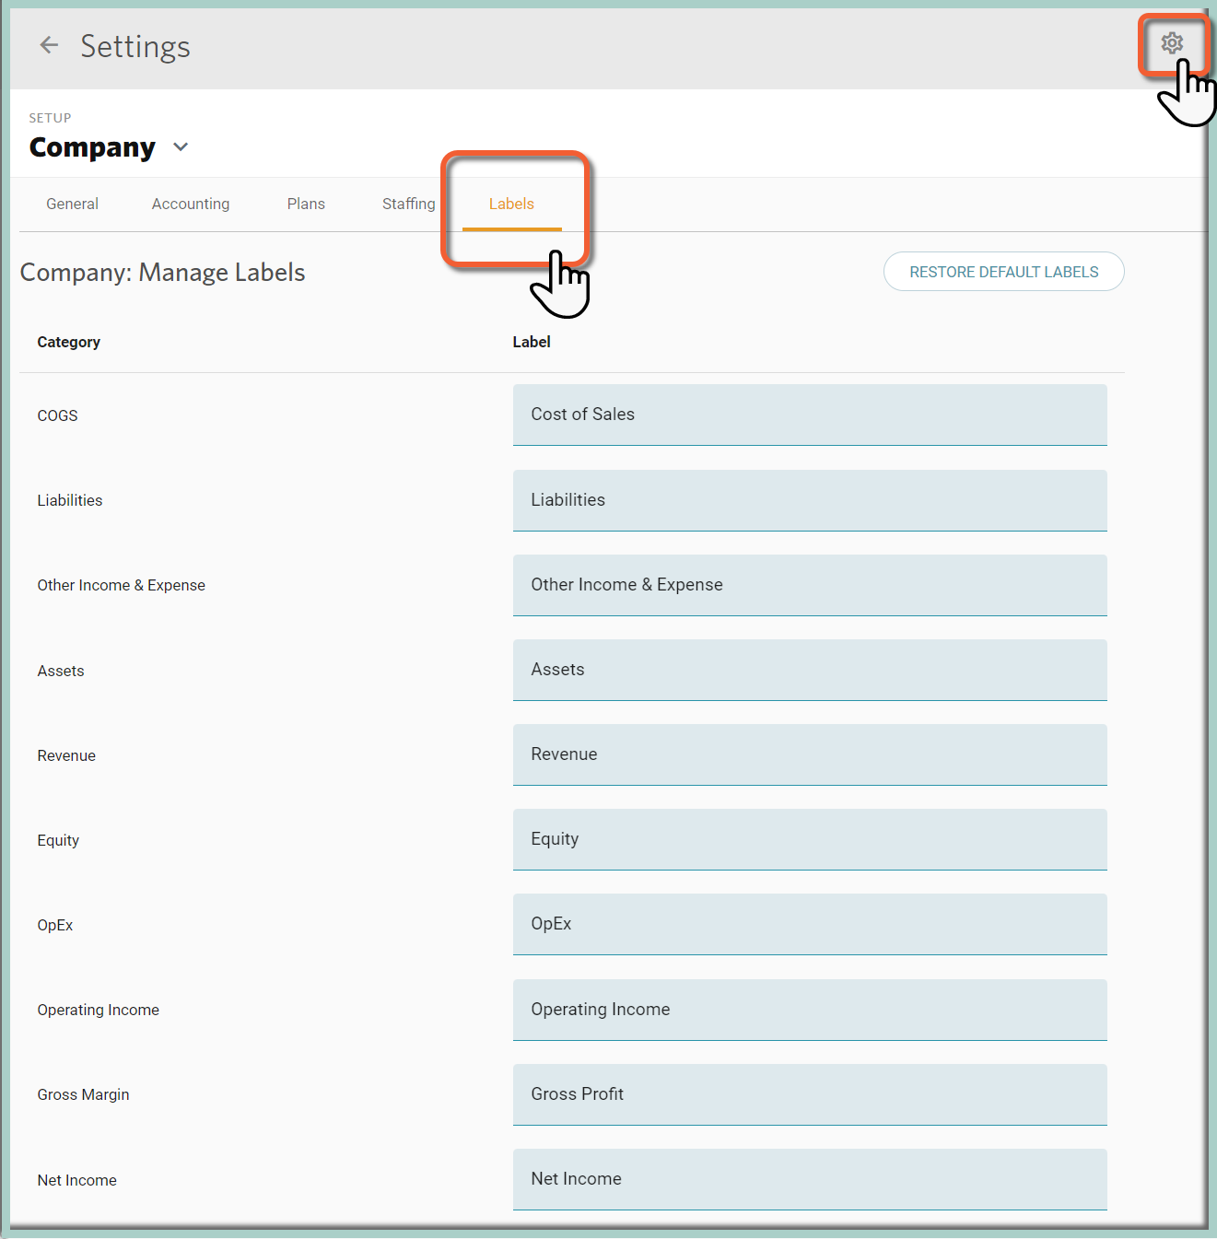Image resolution: width=1217 pixels, height=1239 pixels.
Task: Click the Restore Default Labels button
Action: point(1003,272)
